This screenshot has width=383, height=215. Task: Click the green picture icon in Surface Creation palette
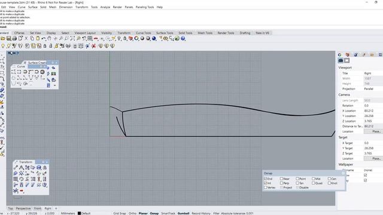click(x=53, y=73)
